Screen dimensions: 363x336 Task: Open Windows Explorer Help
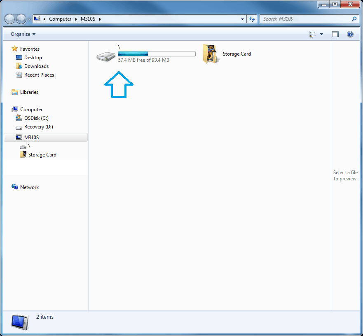coord(350,34)
